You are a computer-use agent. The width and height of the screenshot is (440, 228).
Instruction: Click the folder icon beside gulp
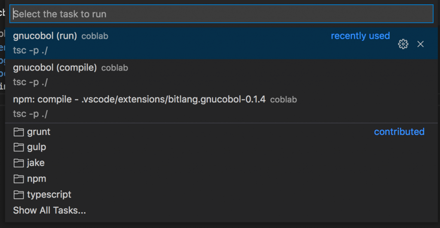pyautogui.click(x=18, y=148)
